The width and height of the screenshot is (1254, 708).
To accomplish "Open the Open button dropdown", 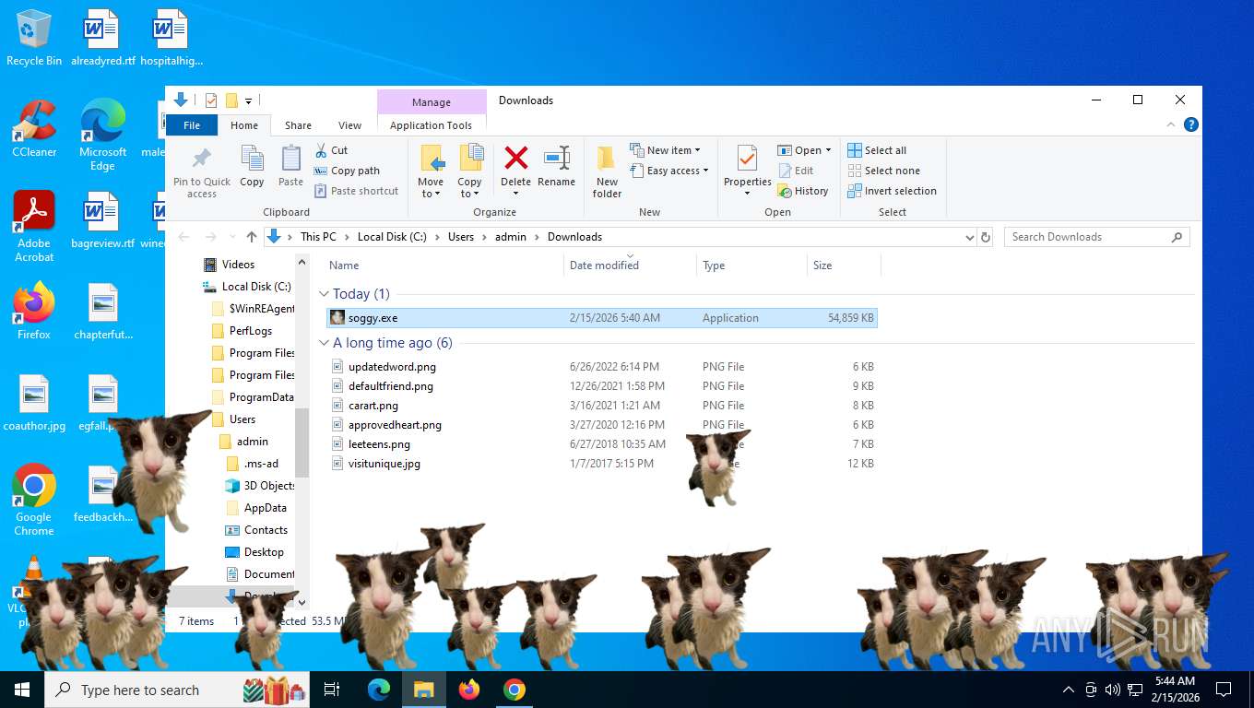I will [x=828, y=150].
